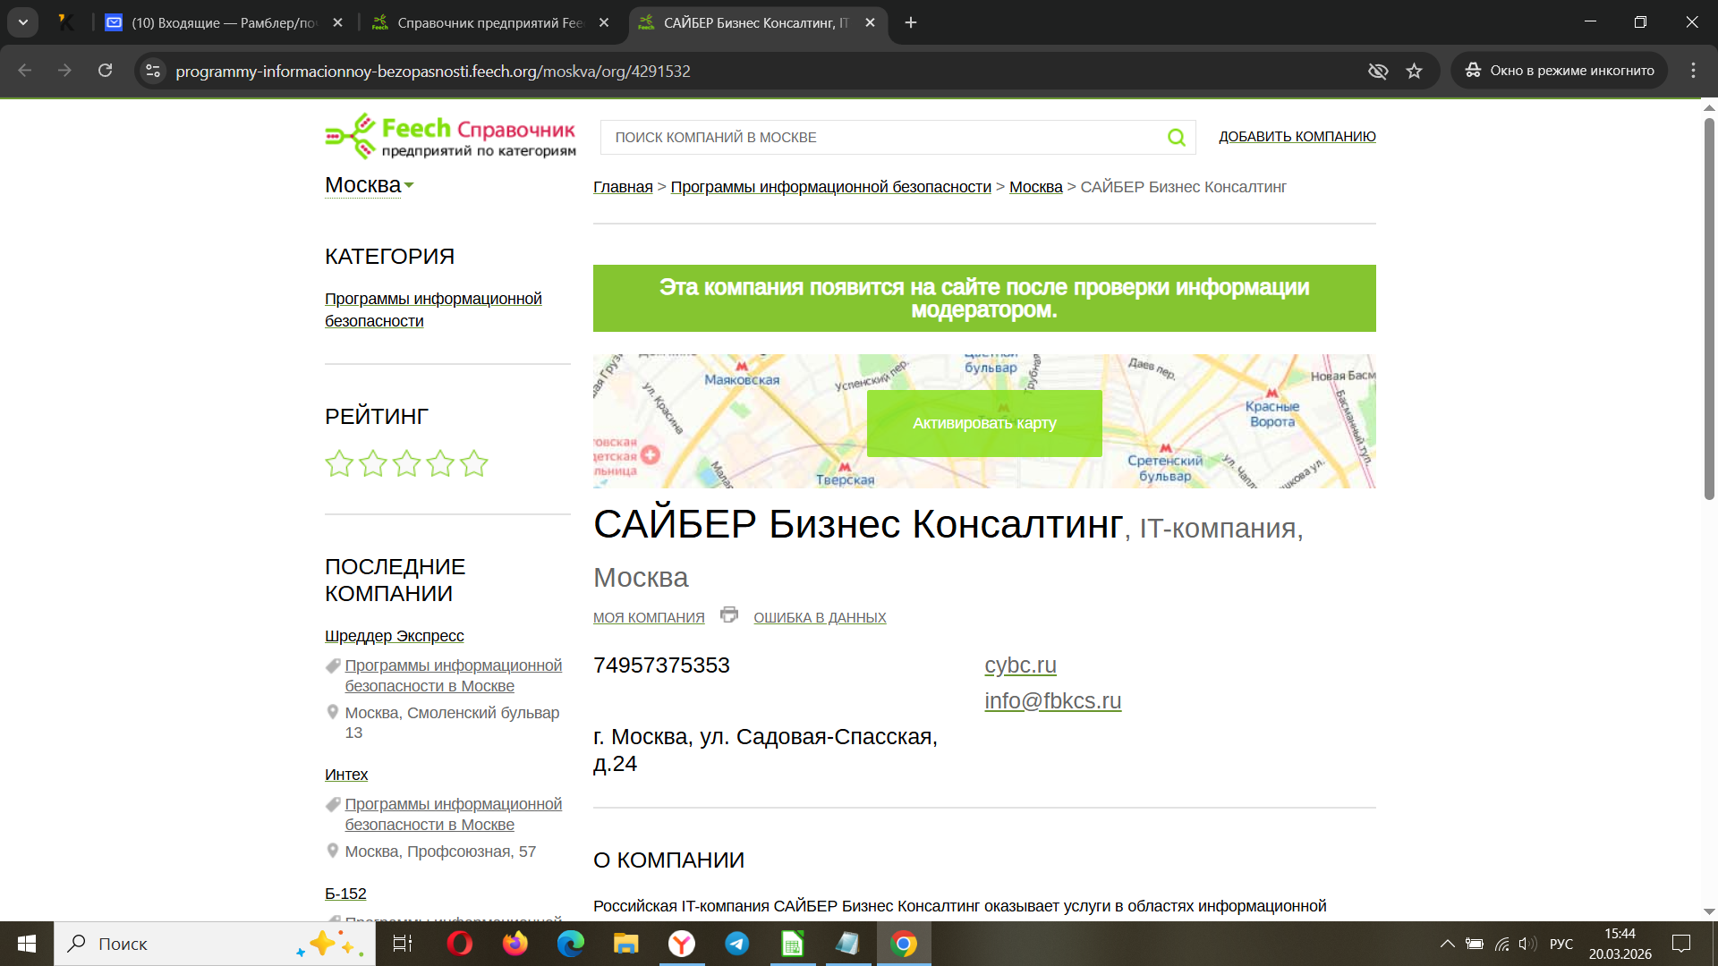This screenshot has width=1718, height=966.
Task: Switch to Рамблер почта Входящие tab
Action: tap(224, 22)
